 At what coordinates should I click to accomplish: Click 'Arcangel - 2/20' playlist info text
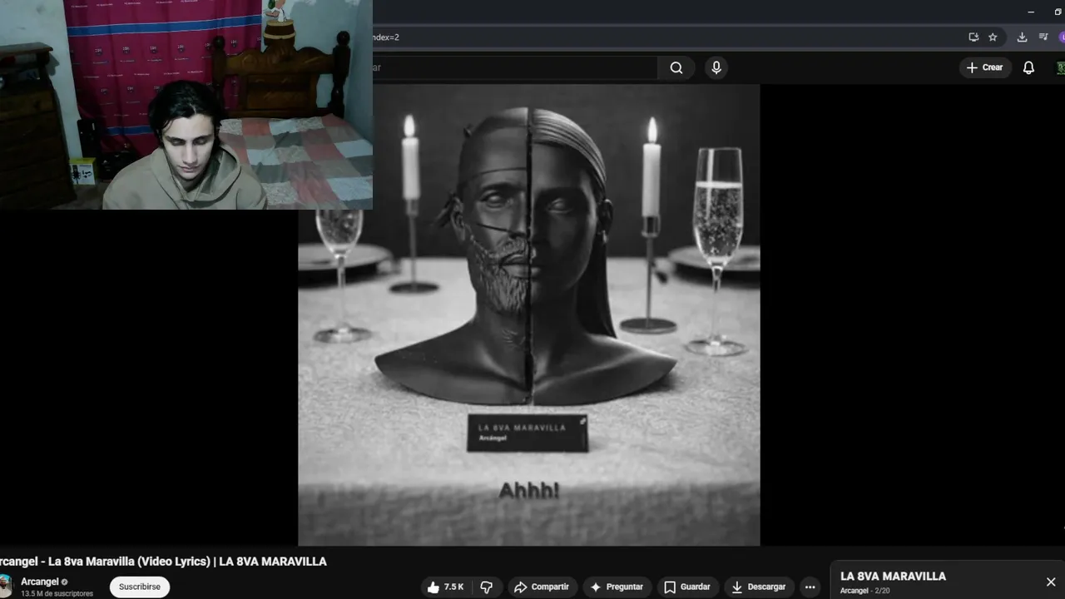[x=864, y=591]
